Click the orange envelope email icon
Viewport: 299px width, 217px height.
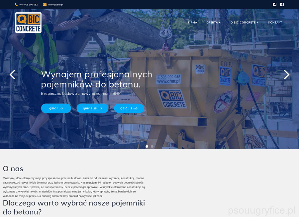tap(45, 5)
